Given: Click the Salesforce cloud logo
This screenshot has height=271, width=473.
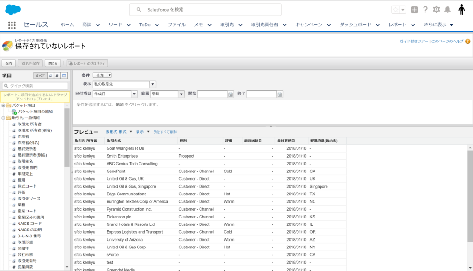Looking at the screenshot, I should pos(13,10).
